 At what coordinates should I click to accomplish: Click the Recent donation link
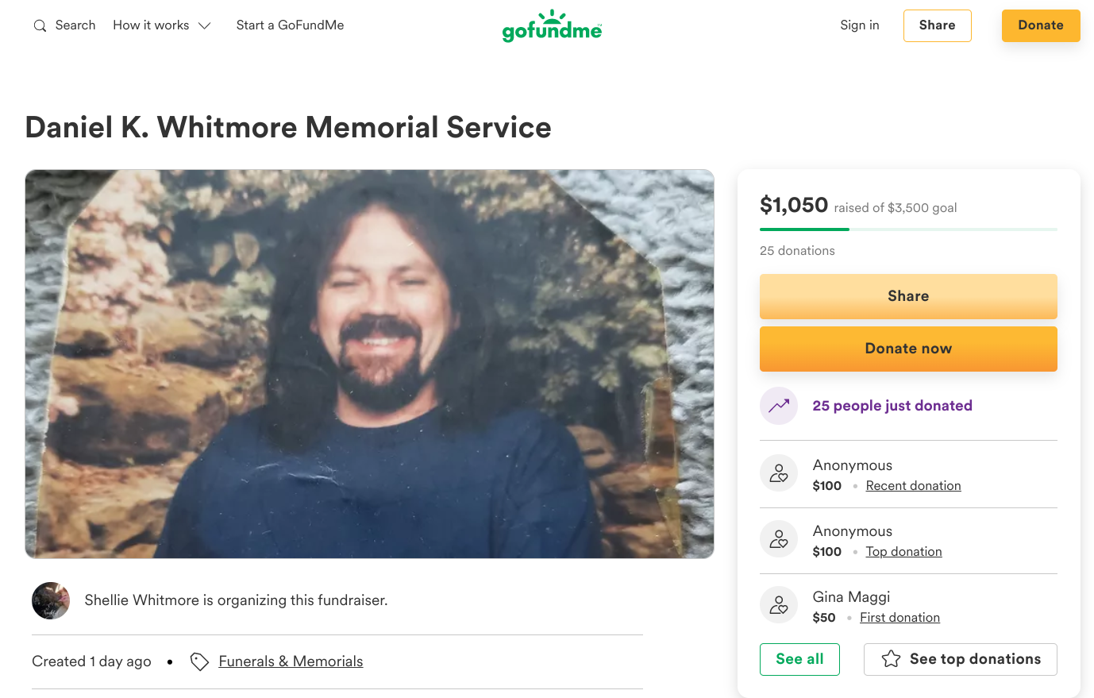pos(913,486)
